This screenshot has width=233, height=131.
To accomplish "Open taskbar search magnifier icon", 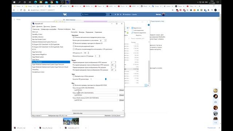I will [19, 2].
